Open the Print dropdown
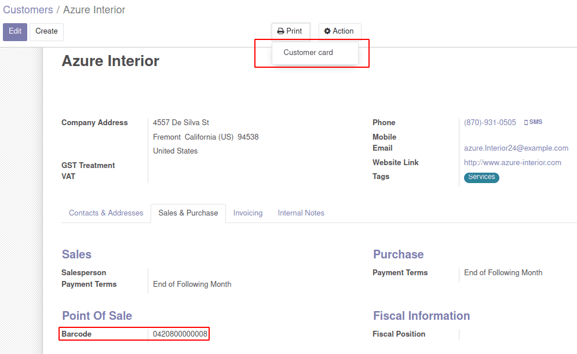Image resolution: width=577 pixels, height=354 pixels. click(290, 31)
